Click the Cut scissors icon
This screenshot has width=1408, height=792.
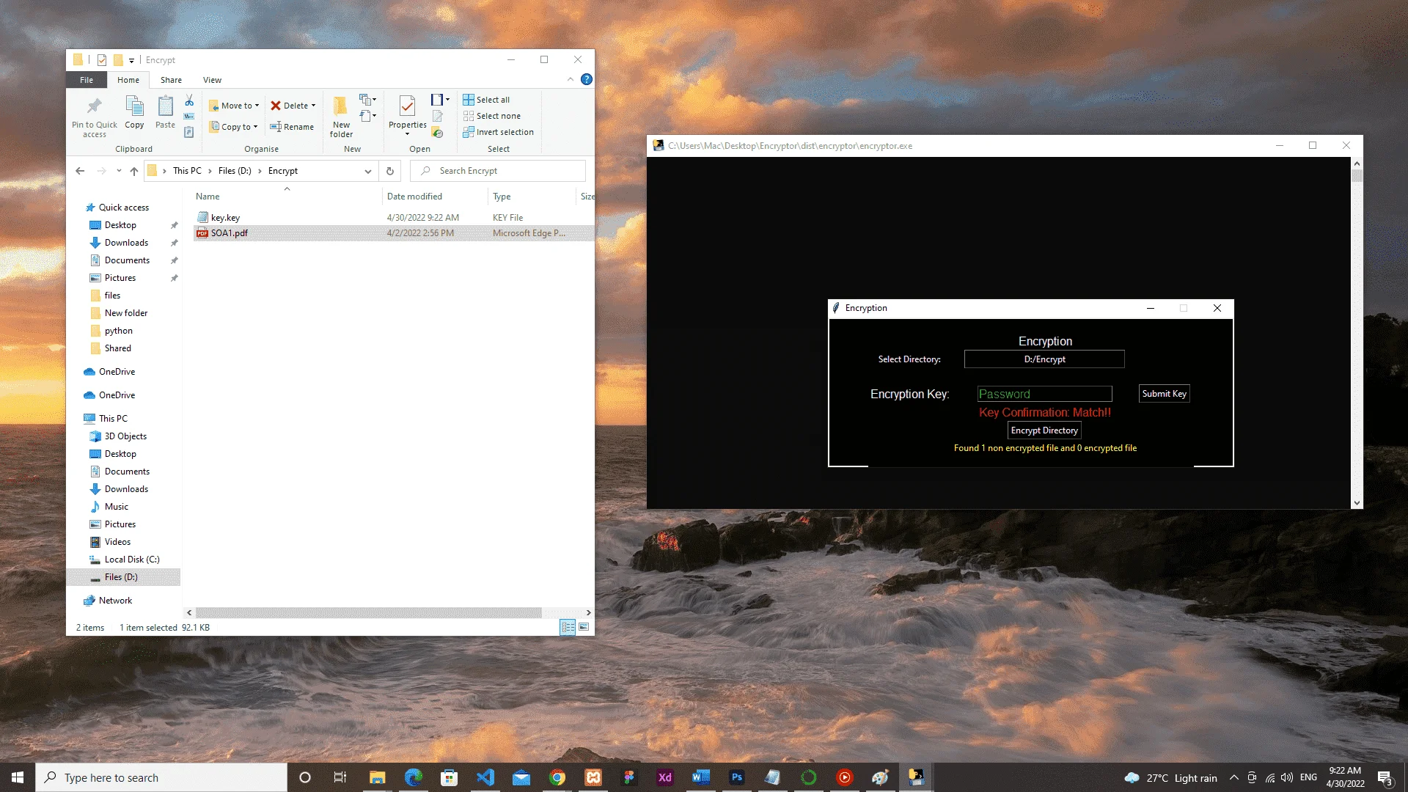point(189,100)
